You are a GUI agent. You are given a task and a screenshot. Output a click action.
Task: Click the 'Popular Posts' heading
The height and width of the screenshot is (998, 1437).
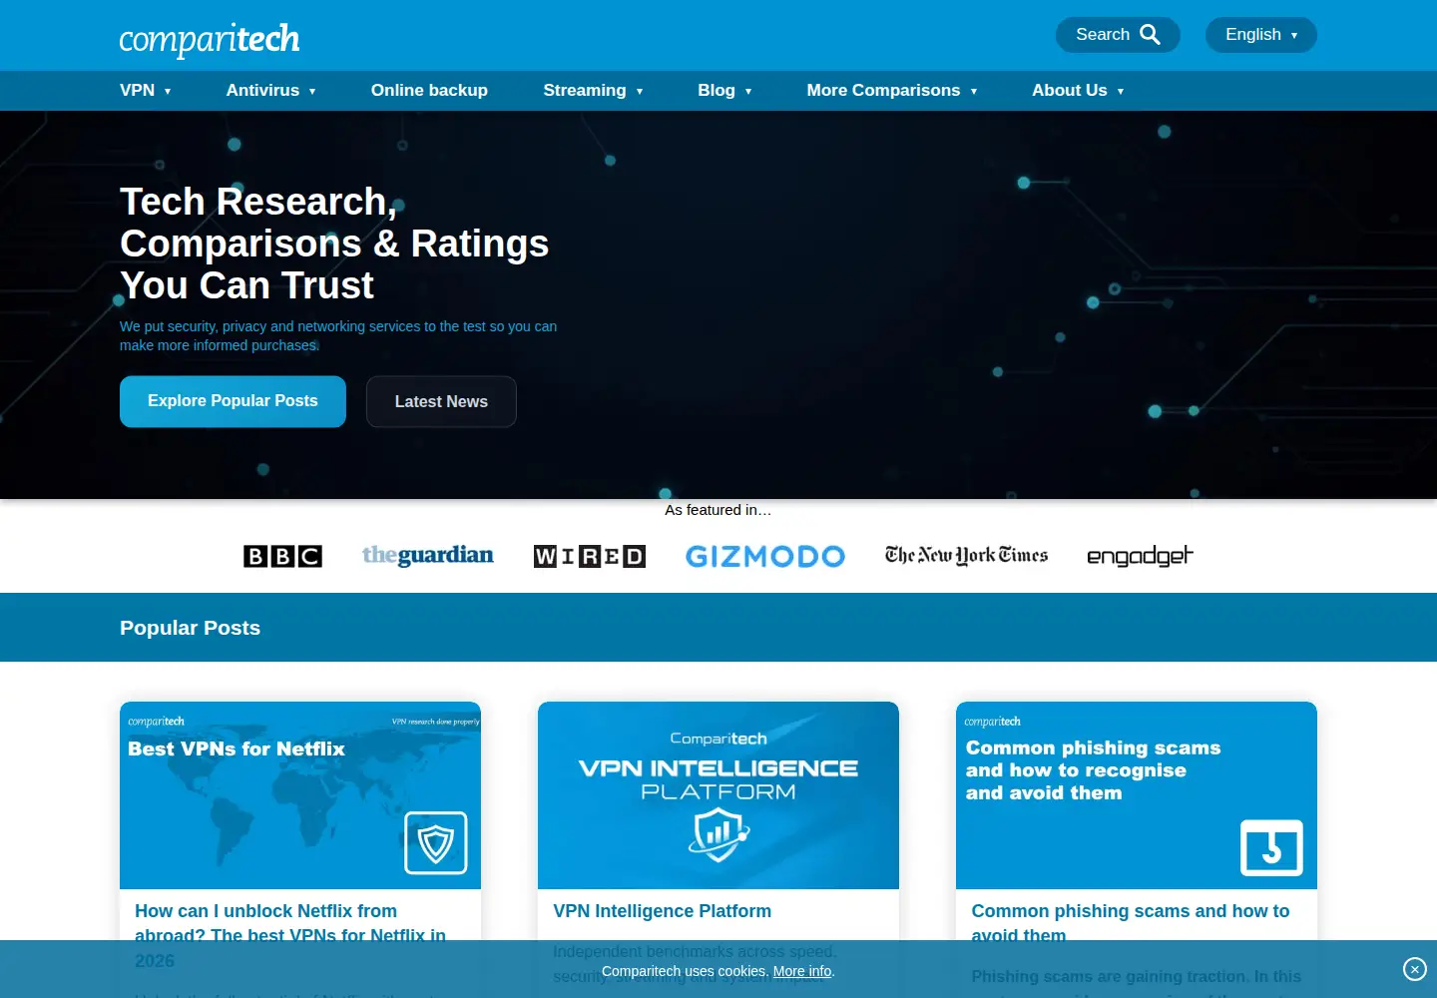coord(190,628)
